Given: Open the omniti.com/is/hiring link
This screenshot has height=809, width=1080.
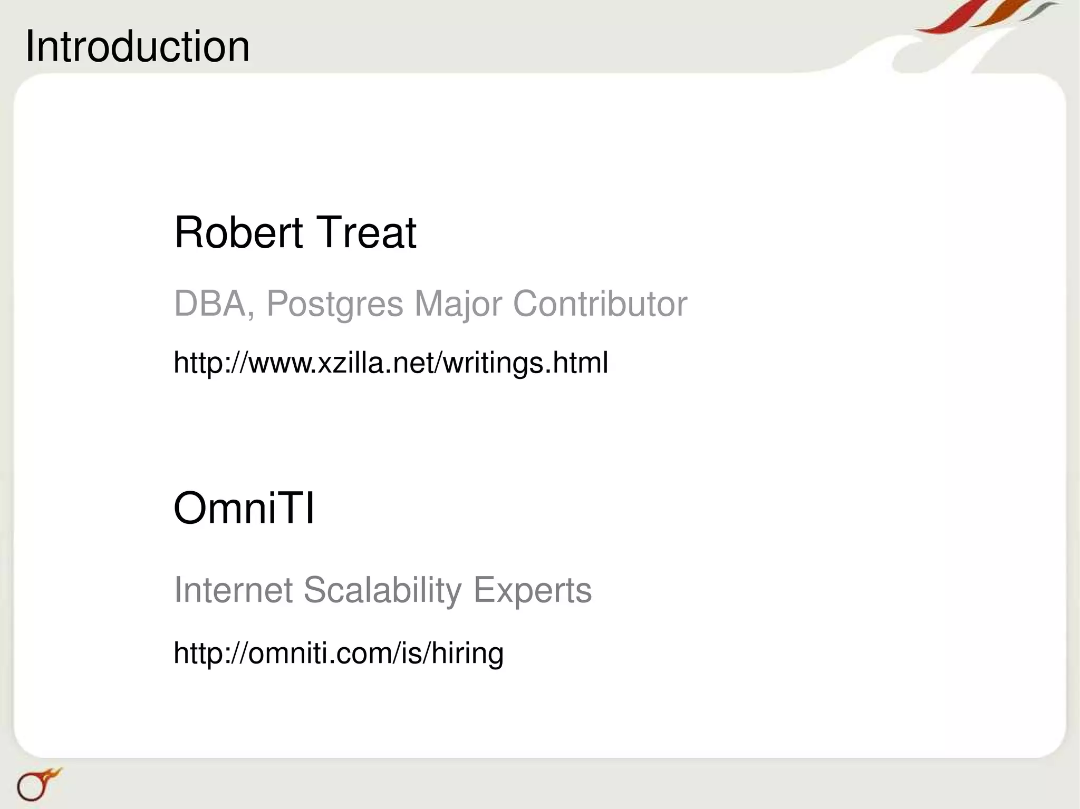Looking at the screenshot, I should [x=339, y=653].
